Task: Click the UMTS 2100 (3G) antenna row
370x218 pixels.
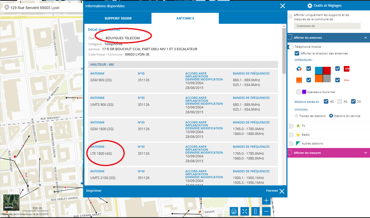Action: point(183,176)
